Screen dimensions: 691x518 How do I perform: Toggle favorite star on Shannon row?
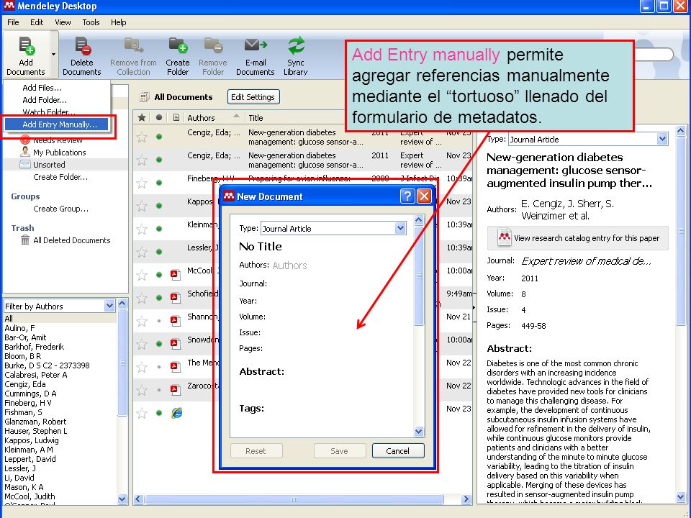tap(142, 321)
